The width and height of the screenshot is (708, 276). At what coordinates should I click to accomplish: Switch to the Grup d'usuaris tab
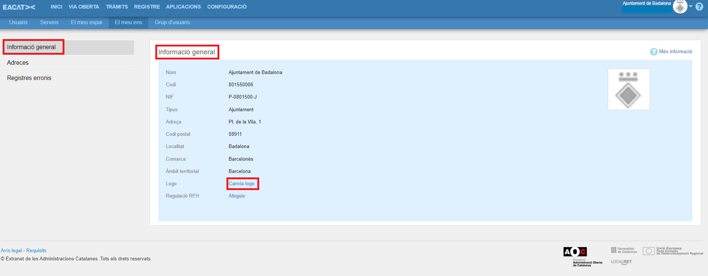point(172,22)
